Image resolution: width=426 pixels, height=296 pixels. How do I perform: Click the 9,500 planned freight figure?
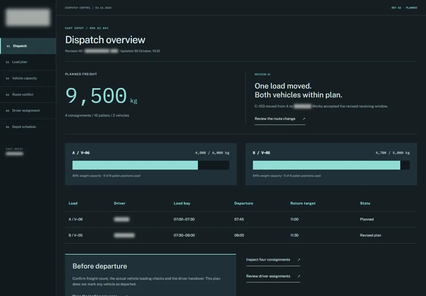pyautogui.click(x=96, y=95)
